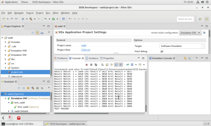The width and height of the screenshot is (211, 126).
Task: Open the Xilinx menu
Action: point(55,13)
